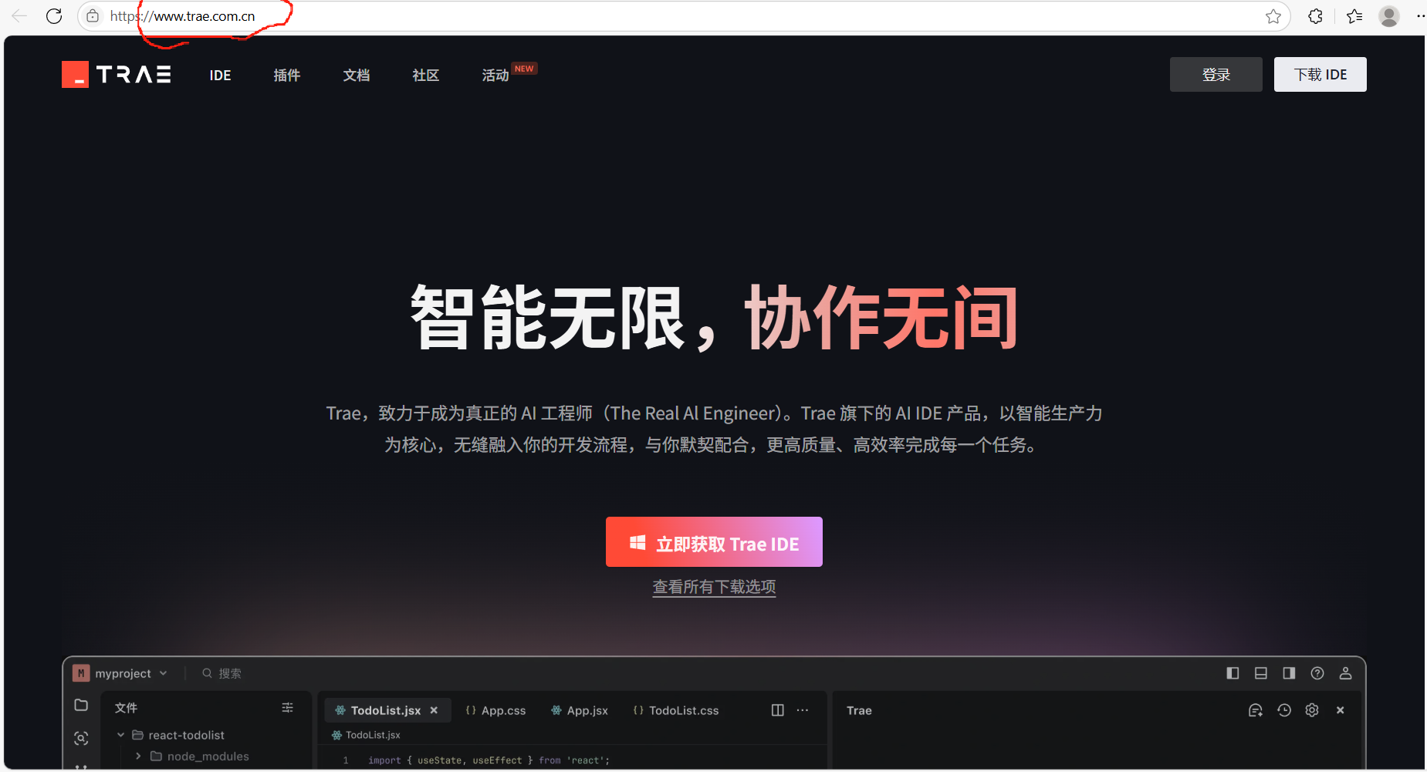1427x772 pixels.
Task: Toggle the left sidebar layout icon
Action: 1233,673
